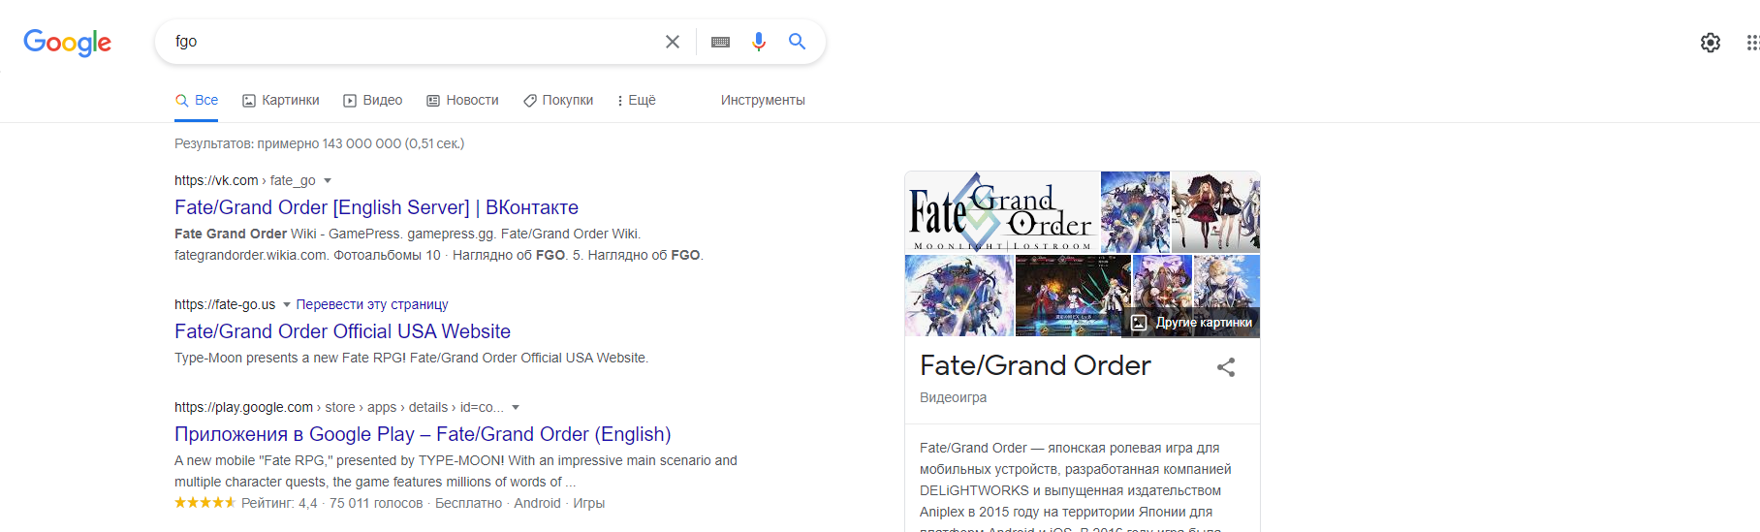Image resolution: width=1760 pixels, height=532 pixels.
Task: Open Fate/Grand Order Official USA Website link
Action: pyautogui.click(x=342, y=331)
